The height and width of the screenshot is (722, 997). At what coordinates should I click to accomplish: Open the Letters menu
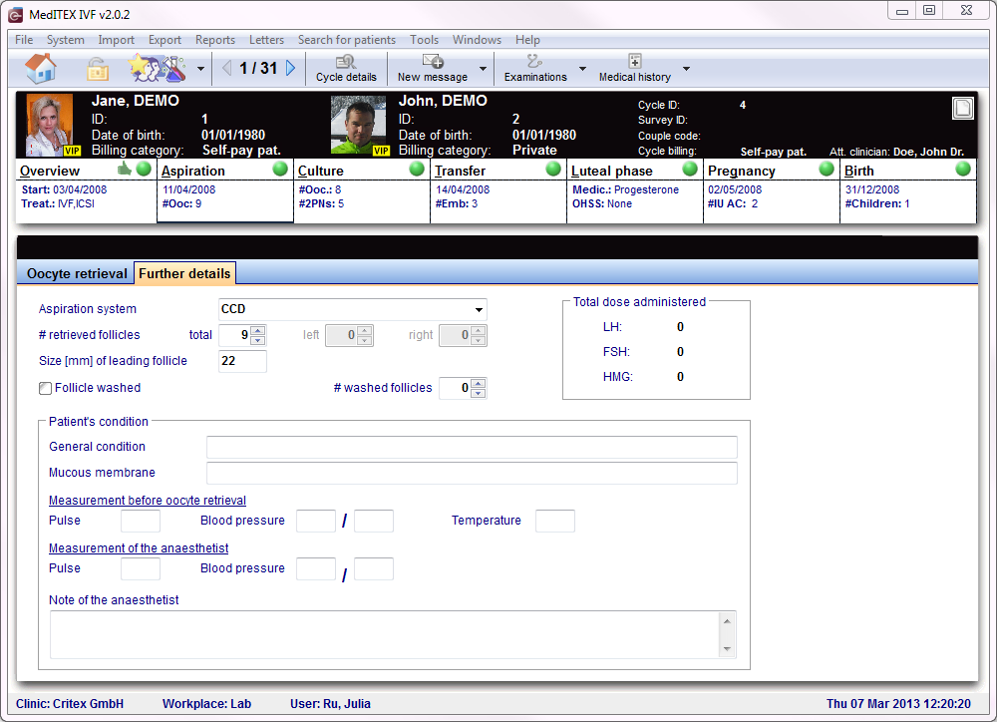pyautogui.click(x=266, y=40)
